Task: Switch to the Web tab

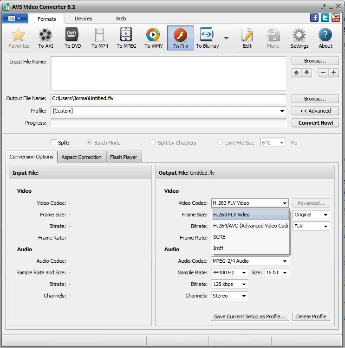Action: tap(121, 19)
